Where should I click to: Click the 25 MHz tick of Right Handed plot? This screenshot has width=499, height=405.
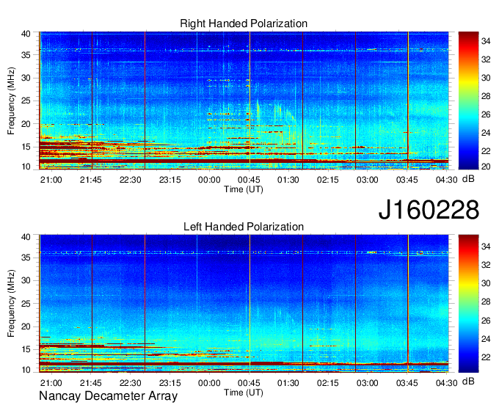[26, 101]
